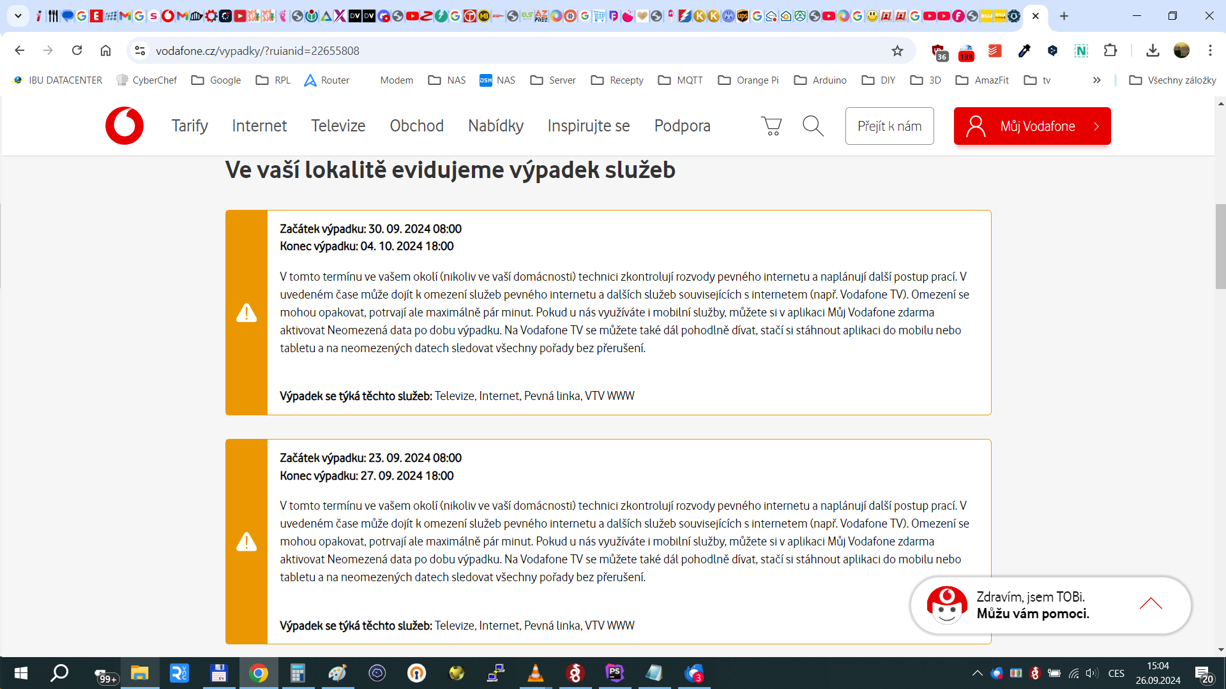Go to the browser home page
Viewport: 1226px width, 689px height.
point(105,50)
